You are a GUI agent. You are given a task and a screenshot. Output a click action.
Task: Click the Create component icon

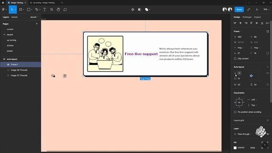[133, 9]
